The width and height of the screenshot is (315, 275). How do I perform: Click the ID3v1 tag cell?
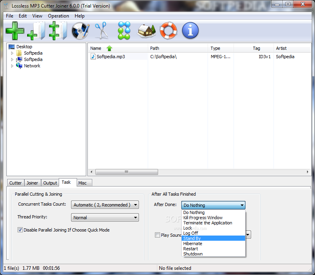pyautogui.click(x=265, y=57)
